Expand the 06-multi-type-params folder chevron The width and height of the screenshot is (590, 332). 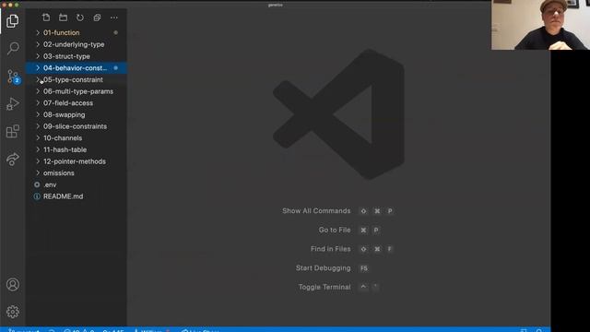pyautogui.click(x=38, y=91)
